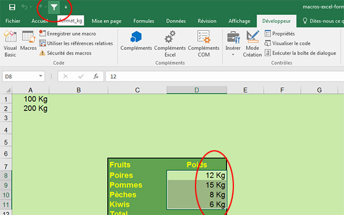Switch to the Données tab
Screen dimensions: 344x215
(x=176, y=21)
